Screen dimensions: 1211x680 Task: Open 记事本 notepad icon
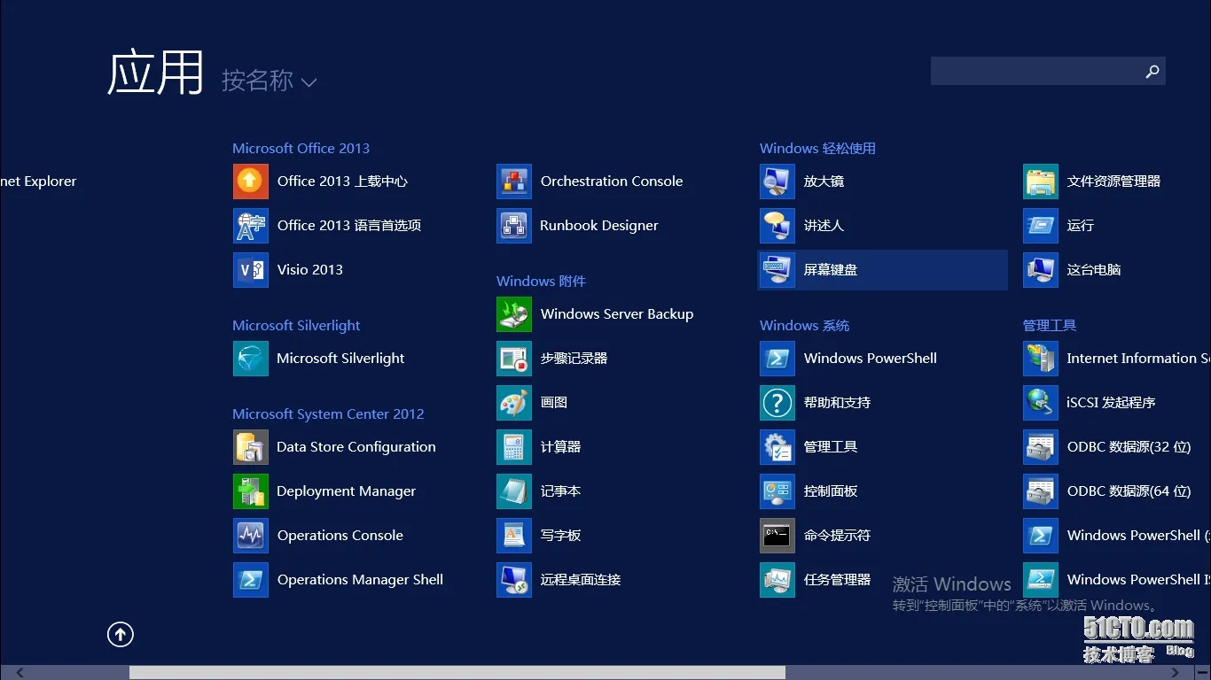point(514,491)
